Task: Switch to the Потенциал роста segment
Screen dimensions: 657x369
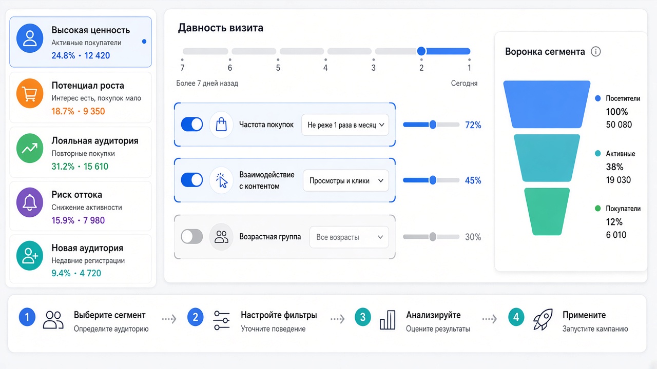Action: click(81, 97)
